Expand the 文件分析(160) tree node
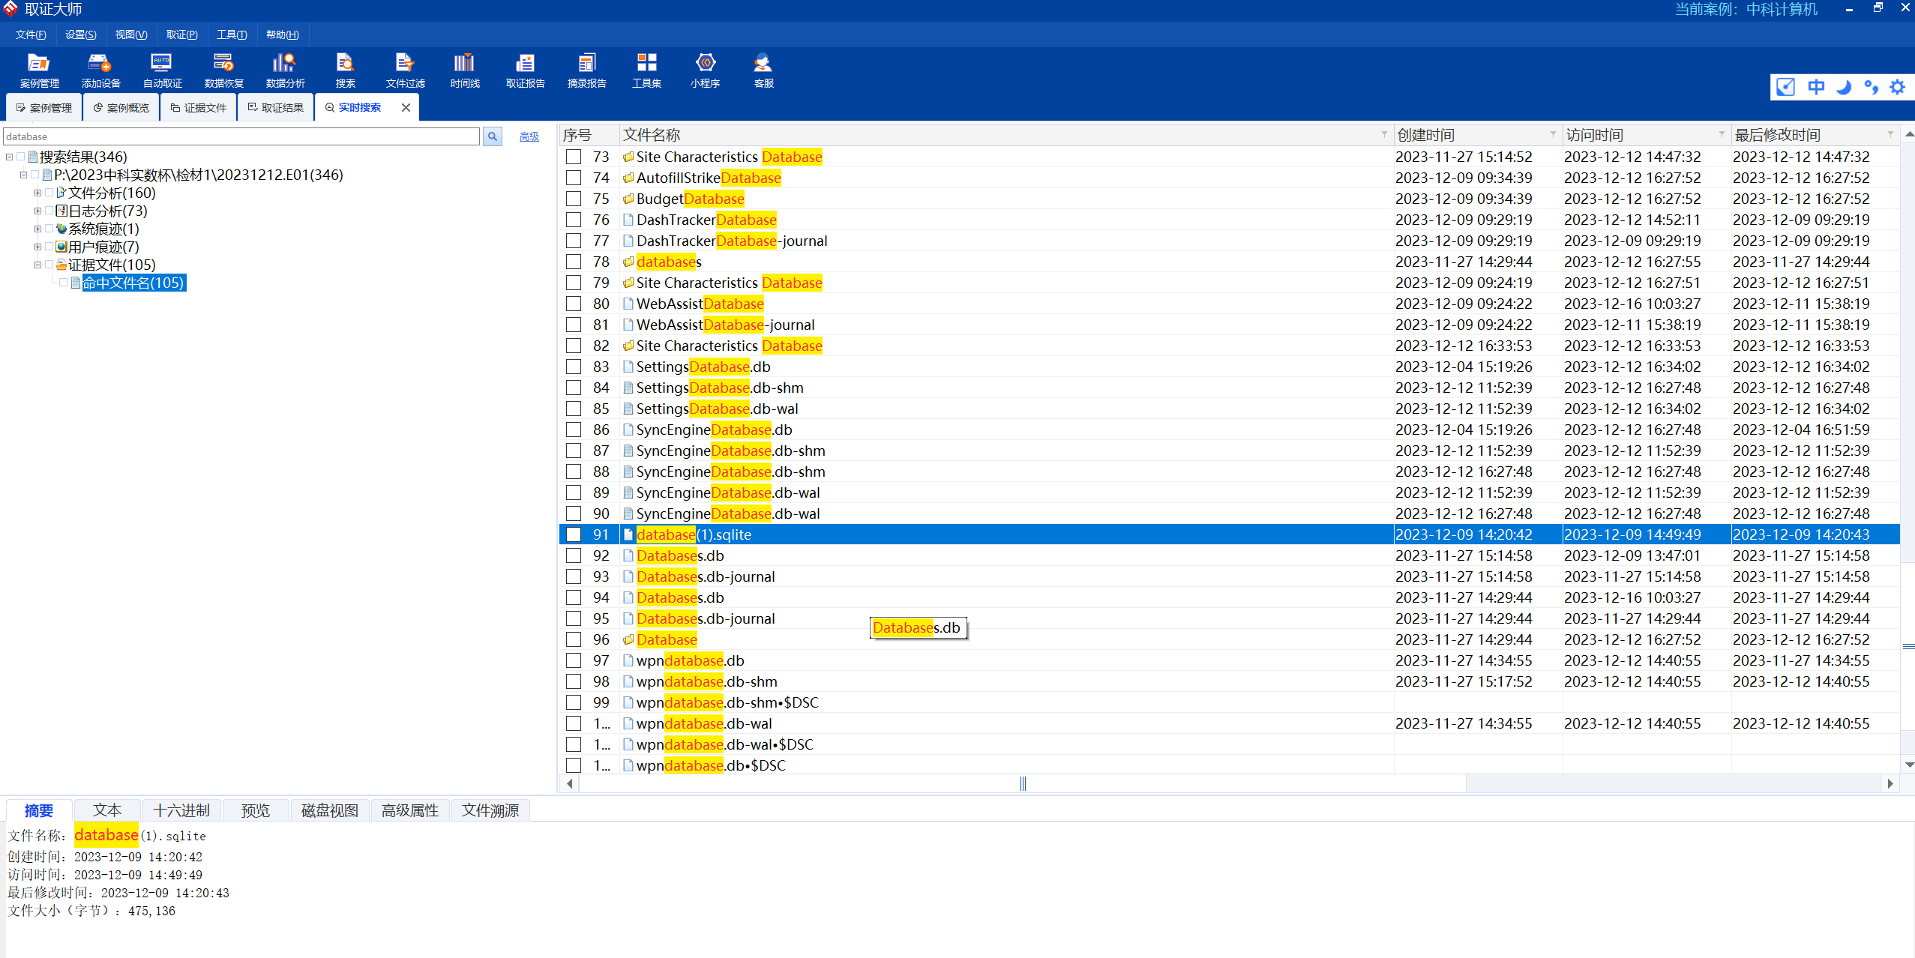The height and width of the screenshot is (958, 1915). pos(37,193)
